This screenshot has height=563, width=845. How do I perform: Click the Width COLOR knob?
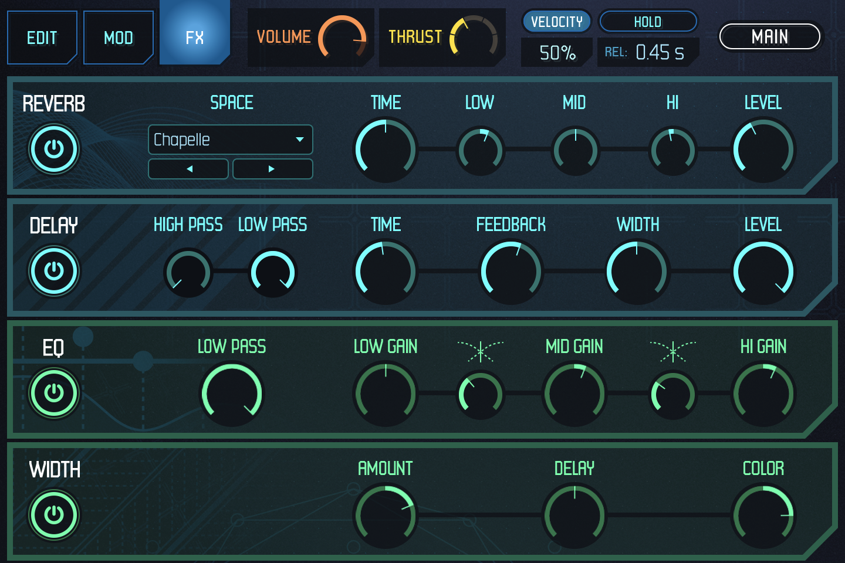(763, 516)
